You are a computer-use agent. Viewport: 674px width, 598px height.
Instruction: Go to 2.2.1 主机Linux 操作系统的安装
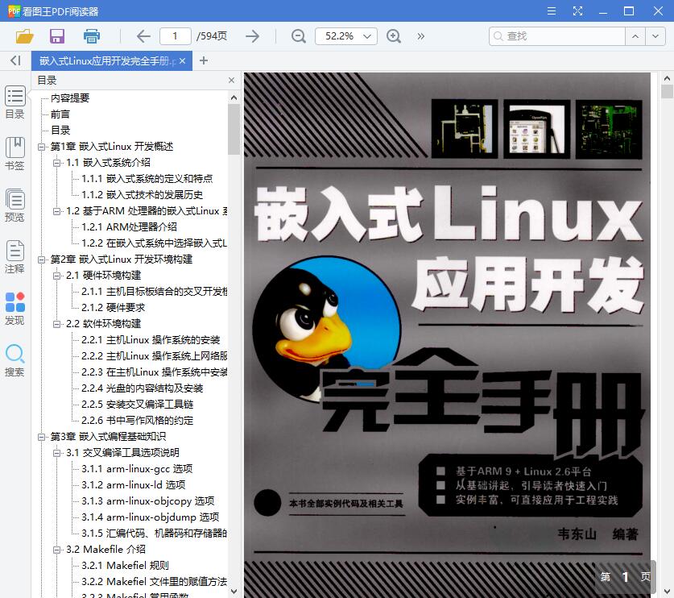[x=151, y=340]
